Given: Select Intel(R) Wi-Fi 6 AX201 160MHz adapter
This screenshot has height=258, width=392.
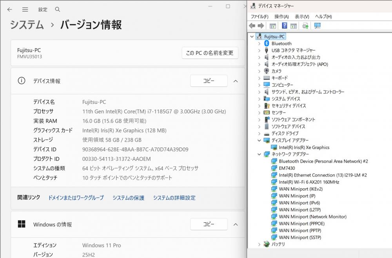Looking at the screenshot, I should coord(309,182).
